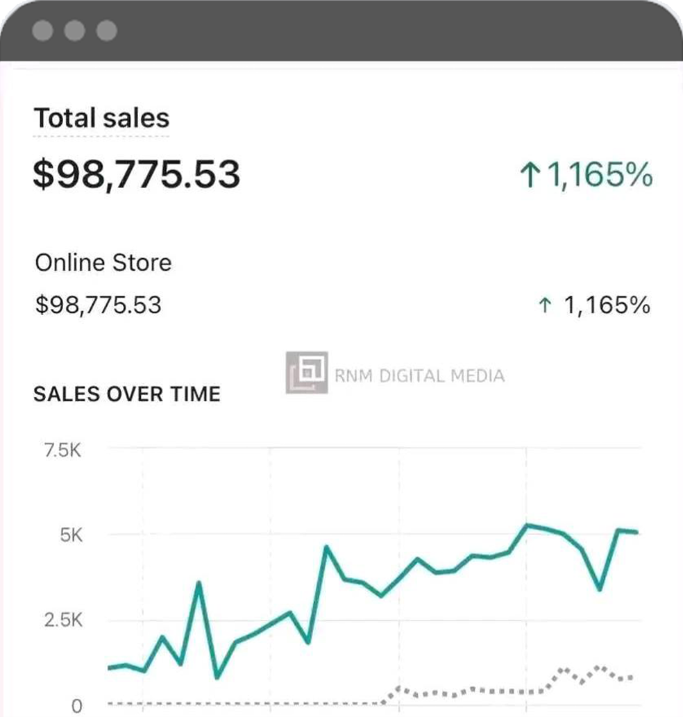Click the highest peak of the teal sales line
This screenshot has width=683, height=717.
(x=527, y=526)
